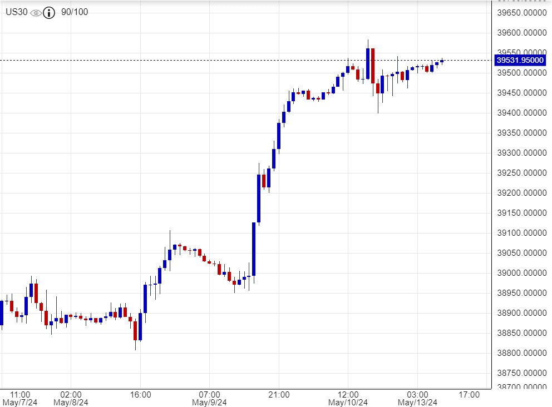Click the 21:00 time axis label
The width and height of the screenshot is (552, 407).
[279, 395]
